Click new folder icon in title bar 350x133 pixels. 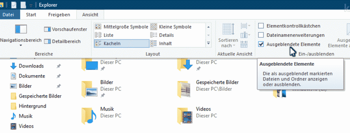(23, 5)
